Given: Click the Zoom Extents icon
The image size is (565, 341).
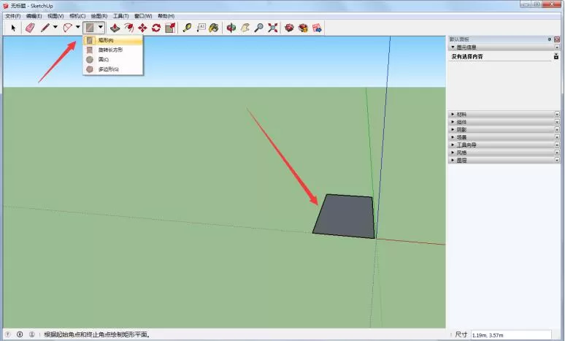Looking at the screenshot, I should pos(273,28).
